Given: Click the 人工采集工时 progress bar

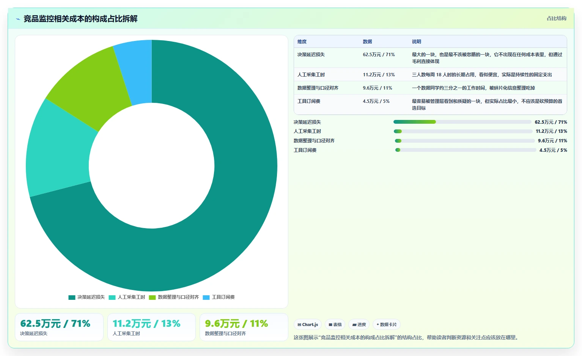Looking at the screenshot, I should click(x=463, y=131).
